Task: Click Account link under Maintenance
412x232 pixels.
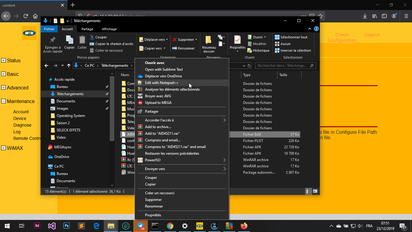Action: pos(21,112)
